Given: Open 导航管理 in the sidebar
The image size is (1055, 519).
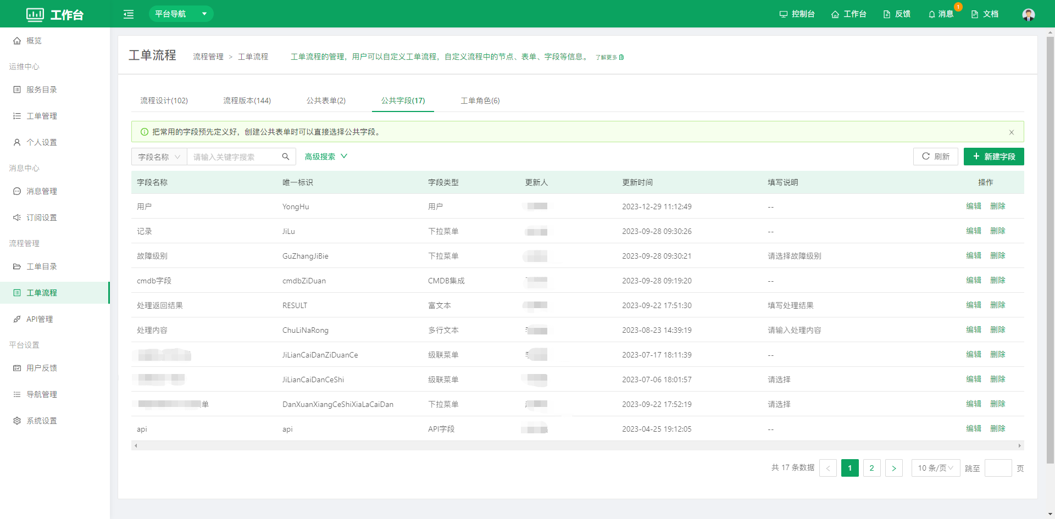Looking at the screenshot, I should [x=55, y=394].
